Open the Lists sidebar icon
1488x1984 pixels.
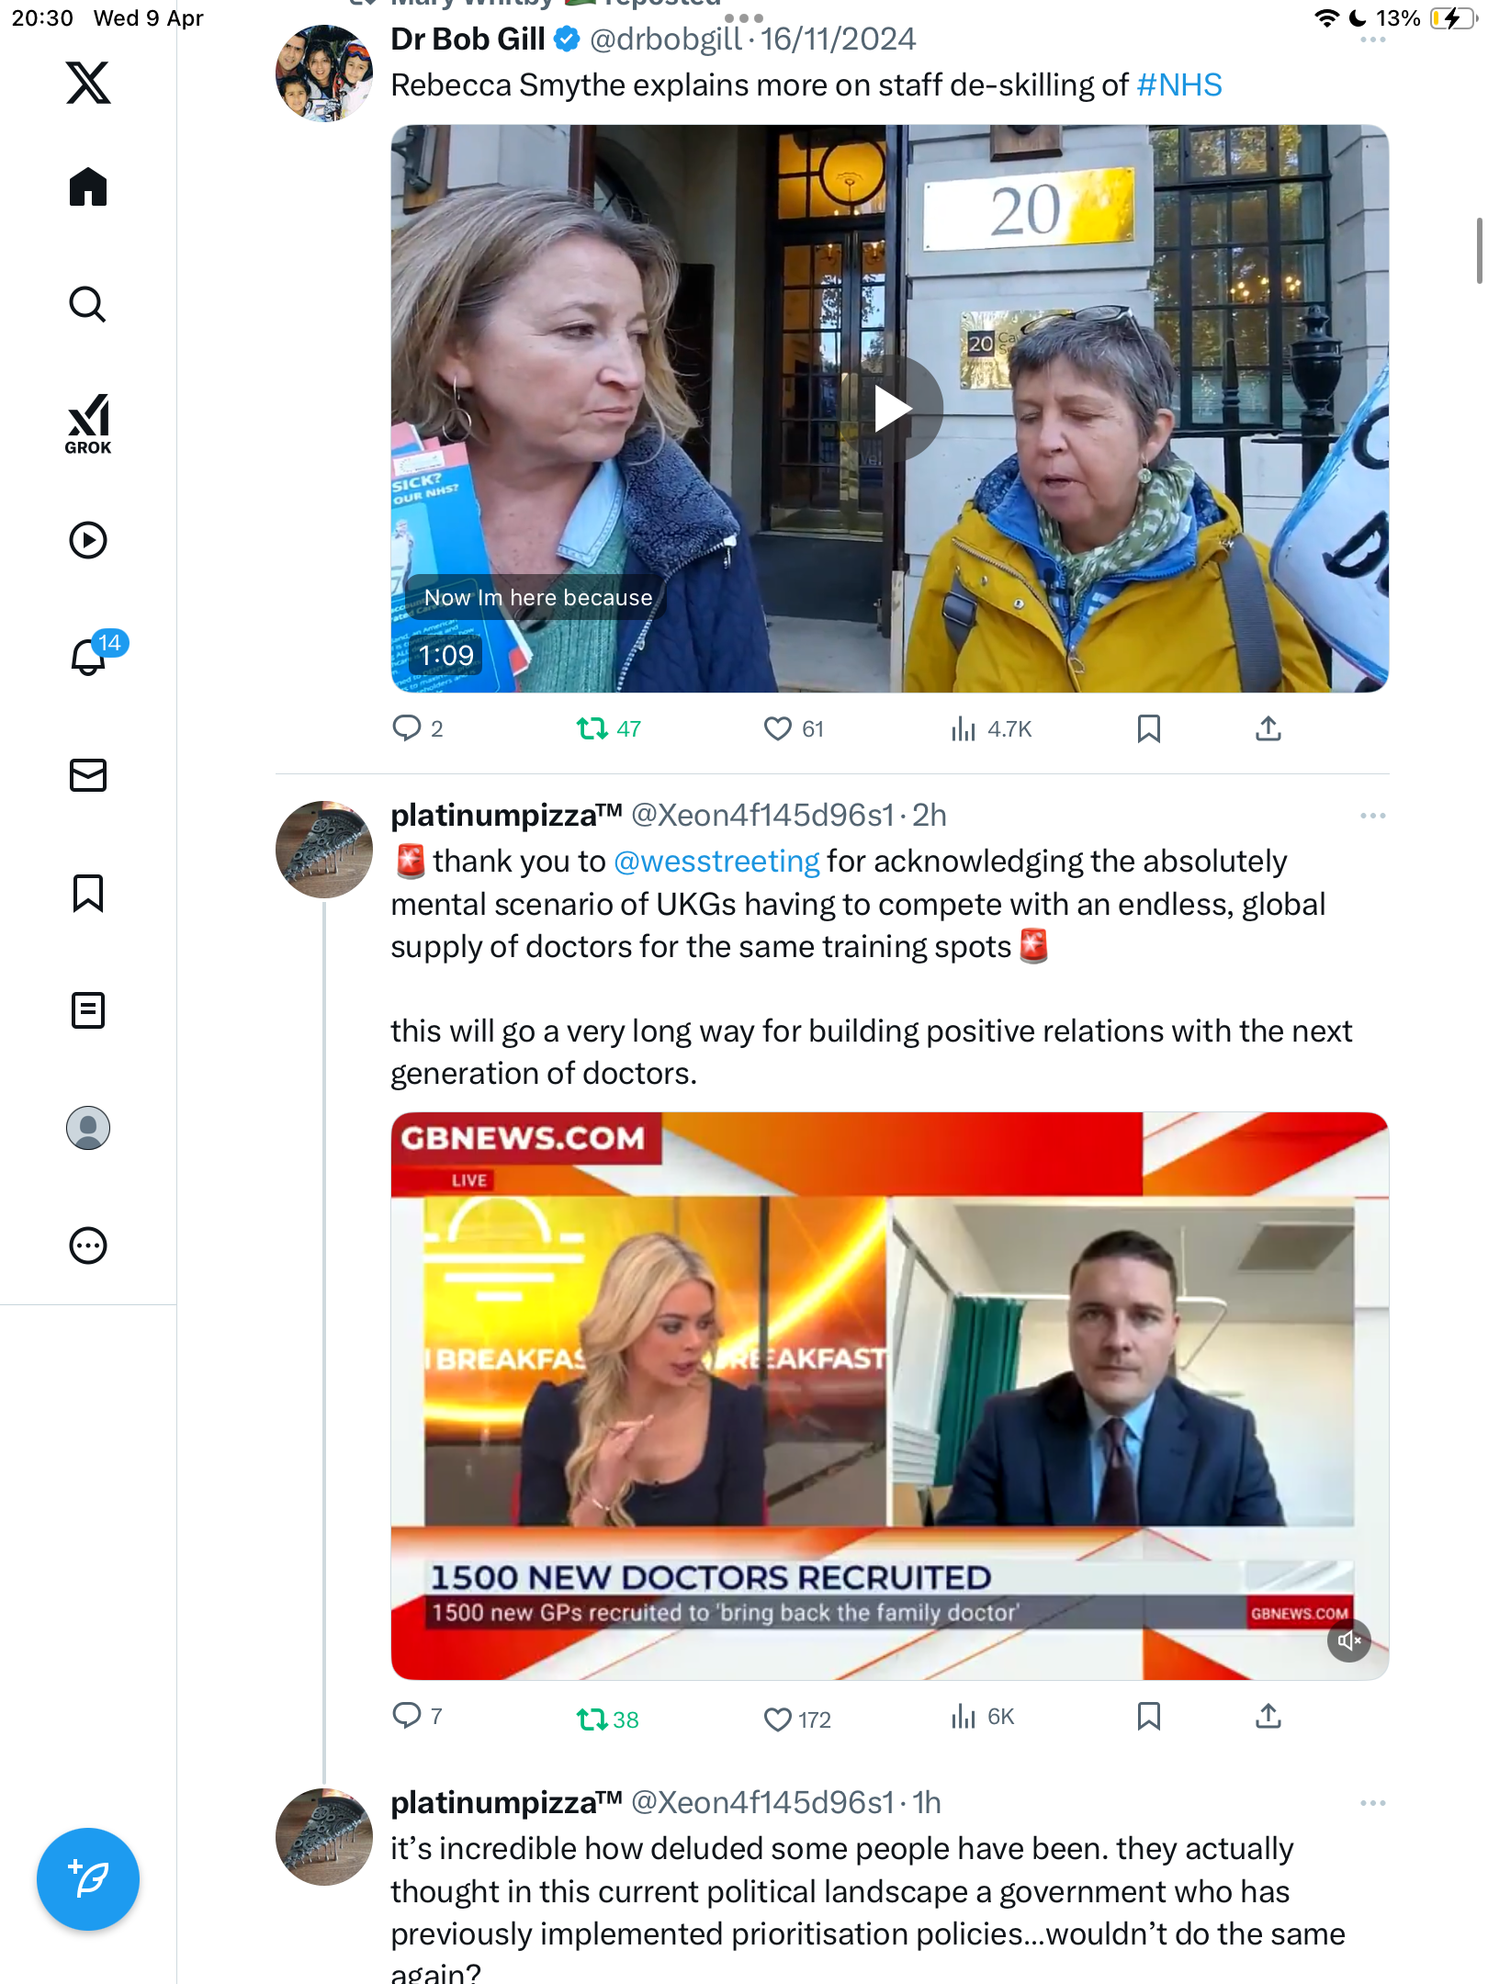click(x=88, y=1010)
